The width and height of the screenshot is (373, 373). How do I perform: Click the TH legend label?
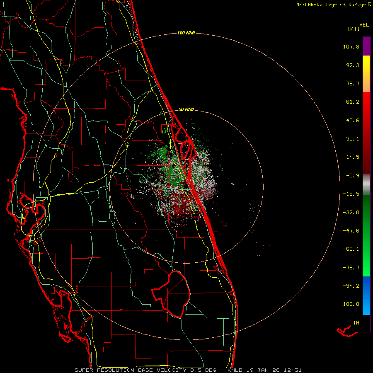(356, 323)
